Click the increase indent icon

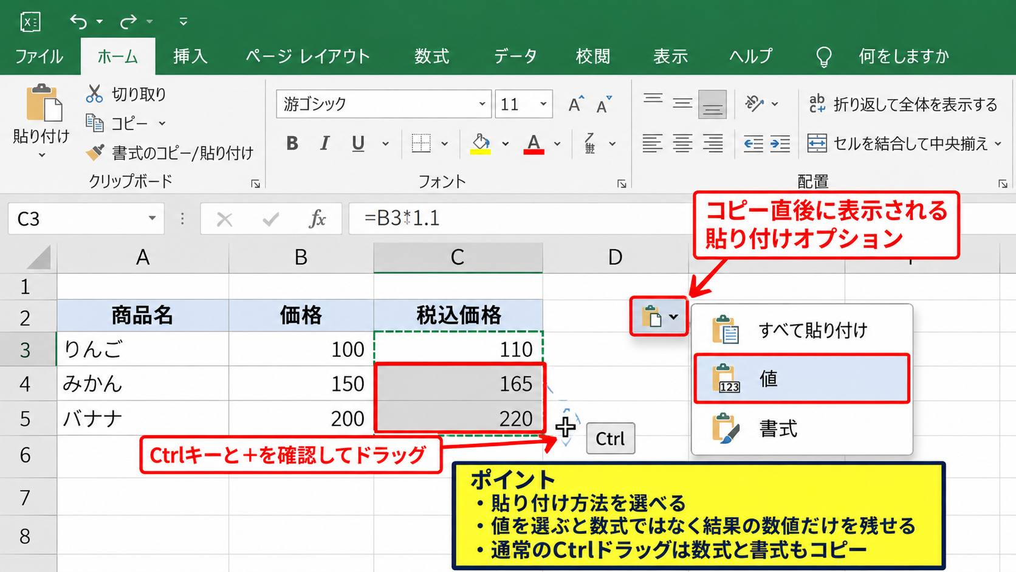pyautogui.click(x=780, y=143)
